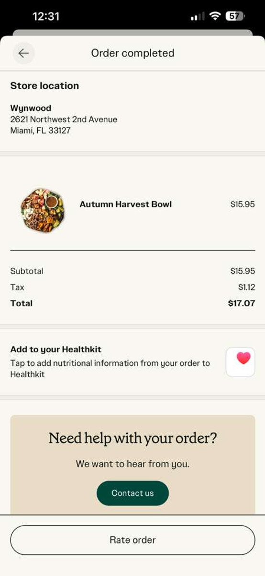The height and width of the screenshot is (576, 265).
Task: Tap the Healthkit nutritional information description
Action: (110, 369)
